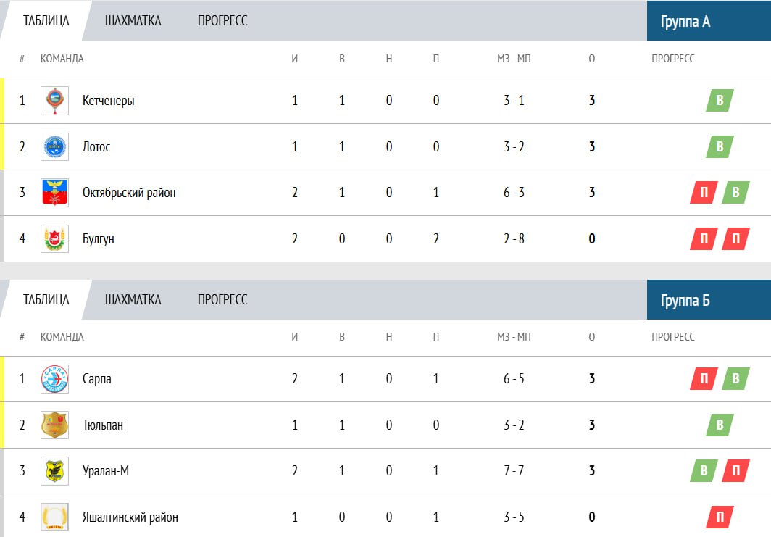Click the Лотос team emblem
Image resolution: width=771 pixels, height=537 pixels.
pos(54,146)
